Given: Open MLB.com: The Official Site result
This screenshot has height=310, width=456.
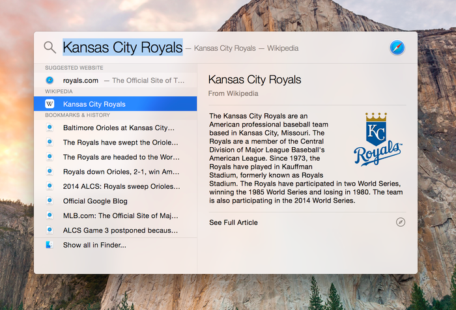Looking at the screenshot, I should [115, 216].
